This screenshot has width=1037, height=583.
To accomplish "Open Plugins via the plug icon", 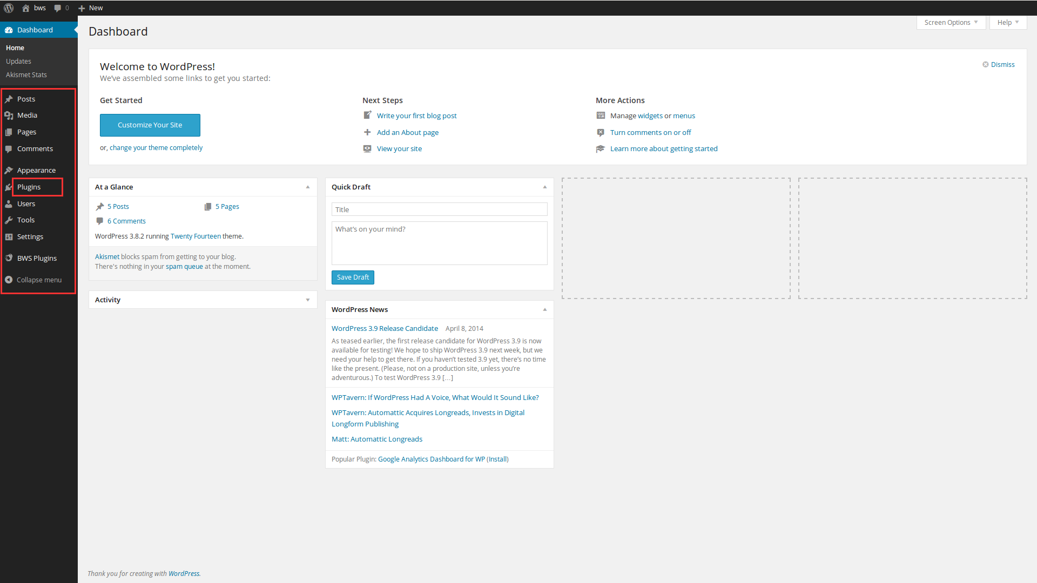I will 9,187.
